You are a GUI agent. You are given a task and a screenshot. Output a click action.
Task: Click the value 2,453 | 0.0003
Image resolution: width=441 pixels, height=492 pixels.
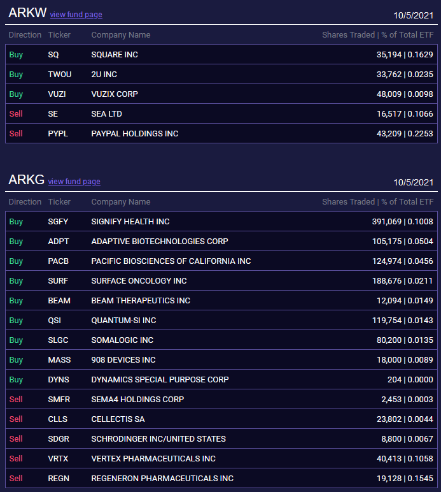(x=407, y=400)
